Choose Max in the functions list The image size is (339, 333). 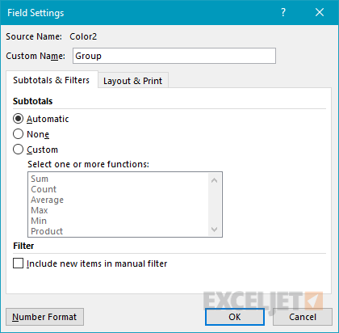(40, 210)
